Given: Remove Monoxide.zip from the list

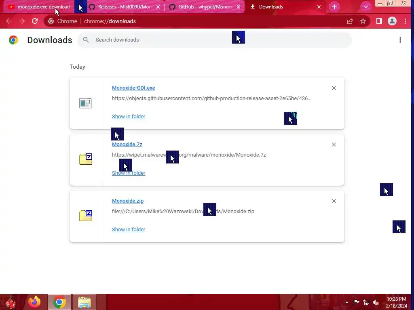Looking at the screenshot, I should [x=334, y=201].
